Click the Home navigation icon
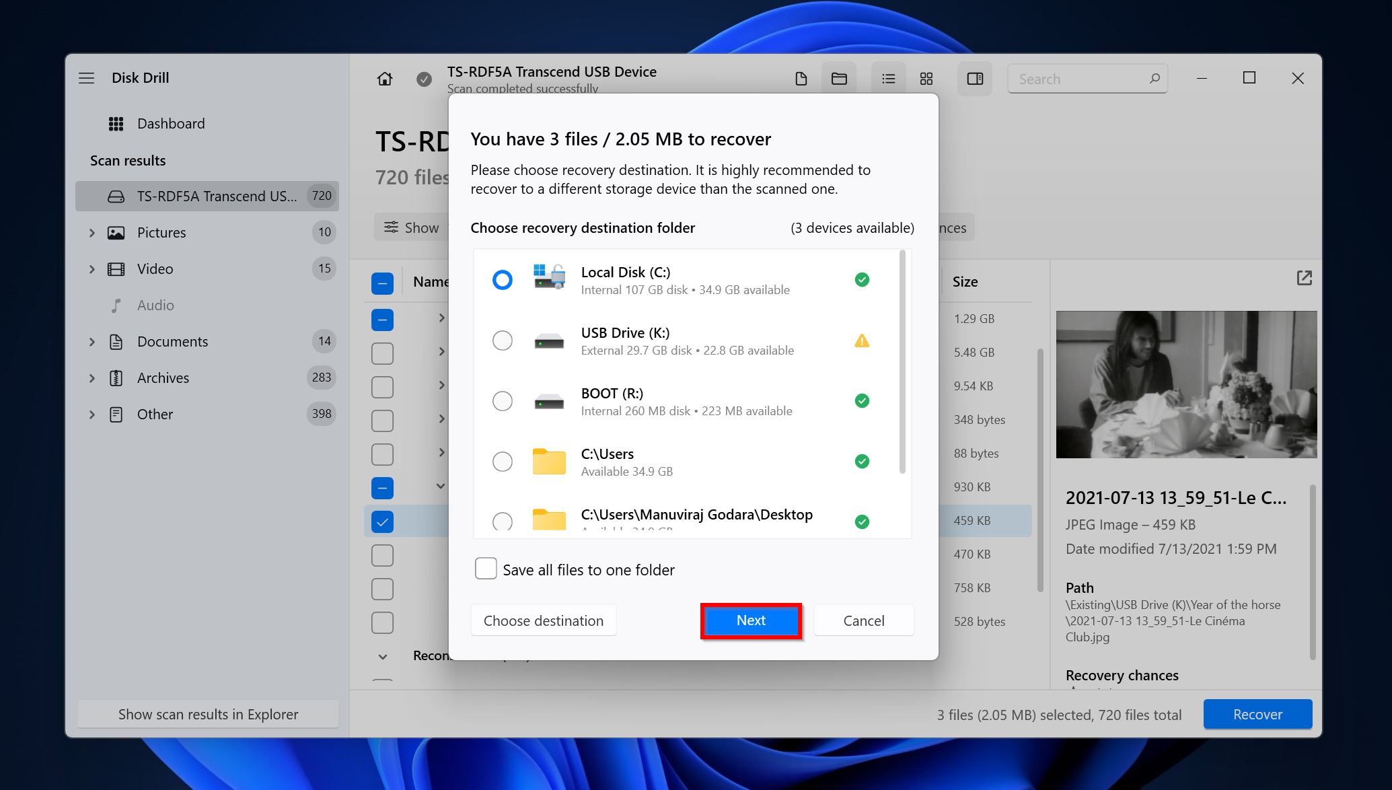This screenshot has width=1392, height=790. (x=384, y=79)
